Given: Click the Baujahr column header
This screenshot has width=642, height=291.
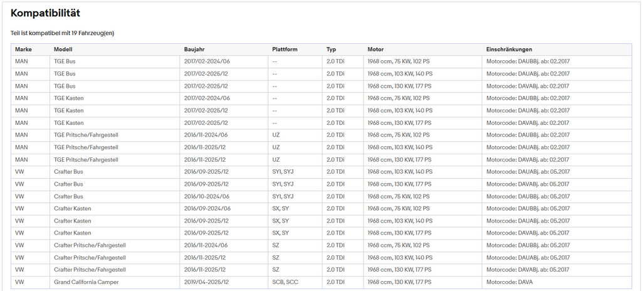Looking at the screenshot, I should [x=194, y=50].
